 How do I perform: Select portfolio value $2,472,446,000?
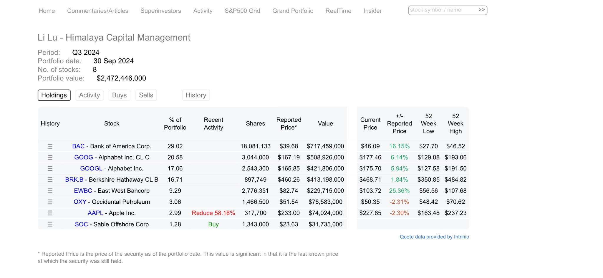tap(121, 78)
